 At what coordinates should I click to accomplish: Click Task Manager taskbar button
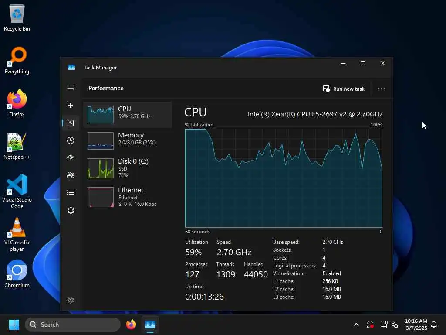tap(150, 325)
